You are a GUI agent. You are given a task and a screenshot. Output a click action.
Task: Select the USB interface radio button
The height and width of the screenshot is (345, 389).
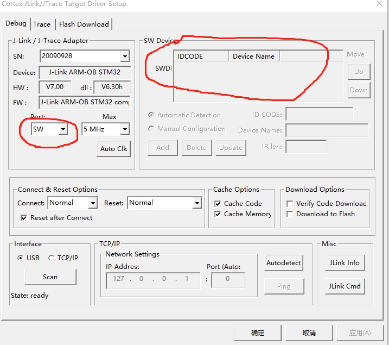click(21, 258)
